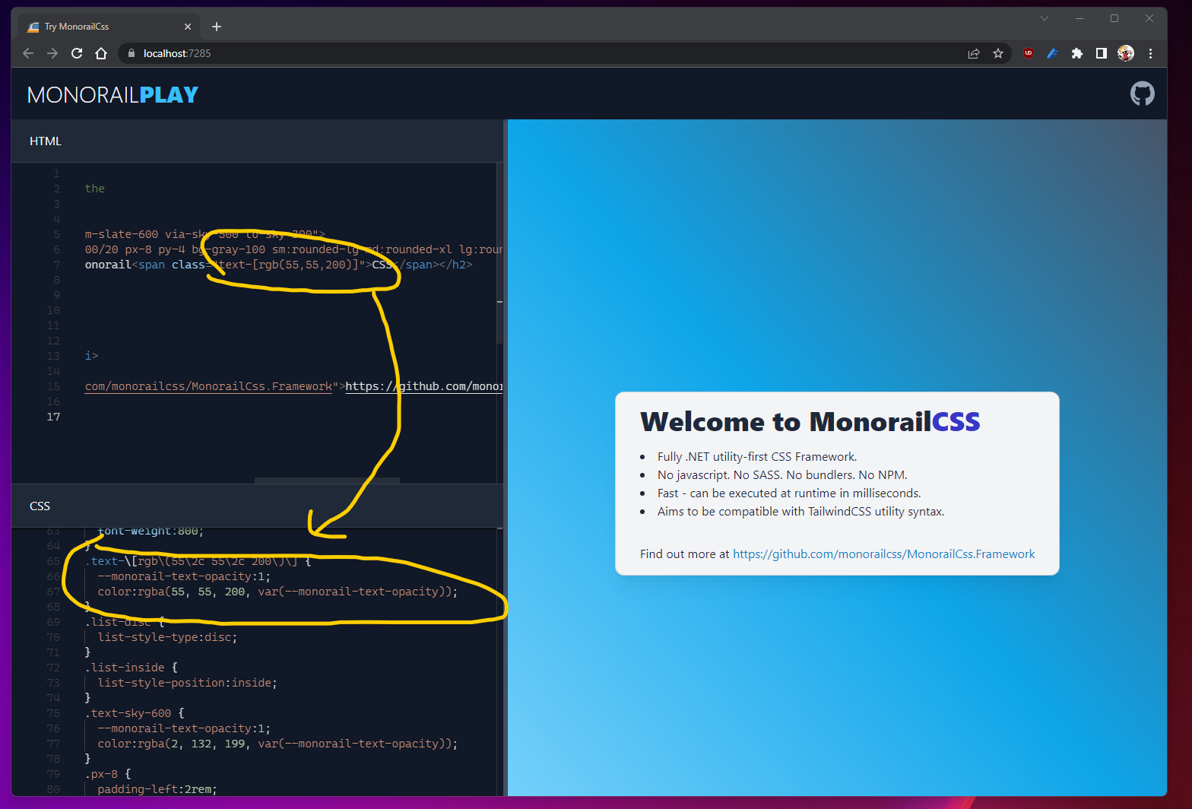This screenshot has height=809, width=1192.
Task: Place cursor on the HTML line reading "the"
Action: pyautogui.click(x=95, y=189)
